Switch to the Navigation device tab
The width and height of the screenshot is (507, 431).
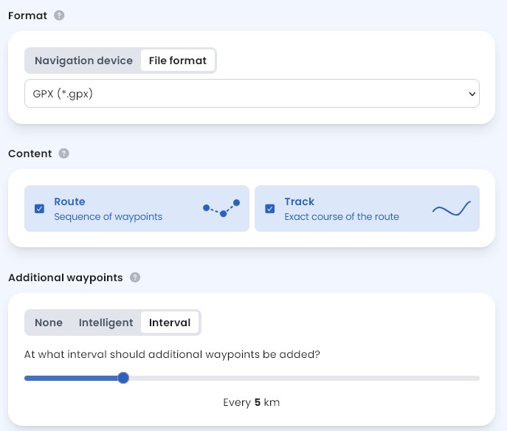tap(83, 61)
